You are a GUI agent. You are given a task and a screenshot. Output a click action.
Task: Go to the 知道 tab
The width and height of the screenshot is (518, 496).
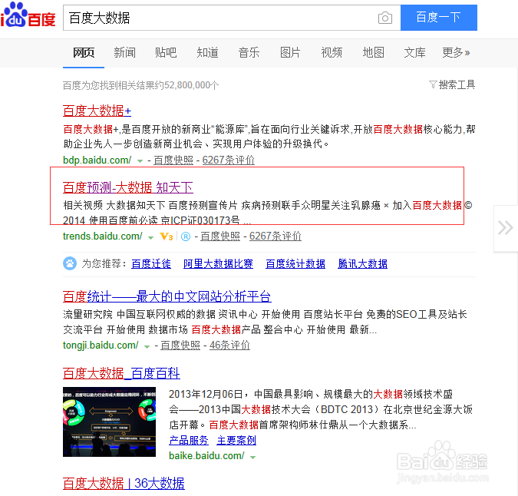(207, 52)
